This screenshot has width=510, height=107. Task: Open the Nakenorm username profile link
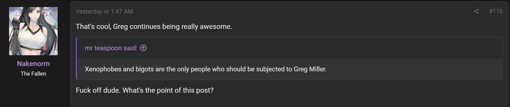[x=33, y=64]
